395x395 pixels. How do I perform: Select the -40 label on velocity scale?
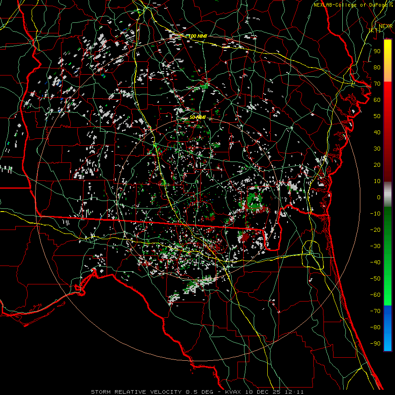(x=375, y=262)
